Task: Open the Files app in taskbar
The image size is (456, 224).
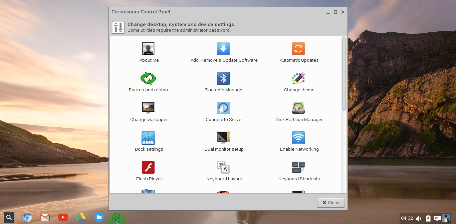Action: [x=99, y=218]
